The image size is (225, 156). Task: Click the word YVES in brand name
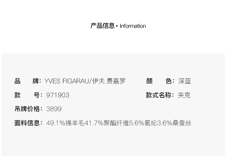[52, 81]
